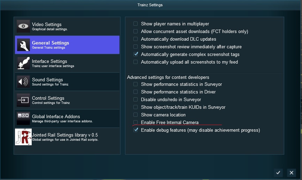Click the Jointed Rail JR logo icon
302x180 pixels.
[x=23, y=137]
